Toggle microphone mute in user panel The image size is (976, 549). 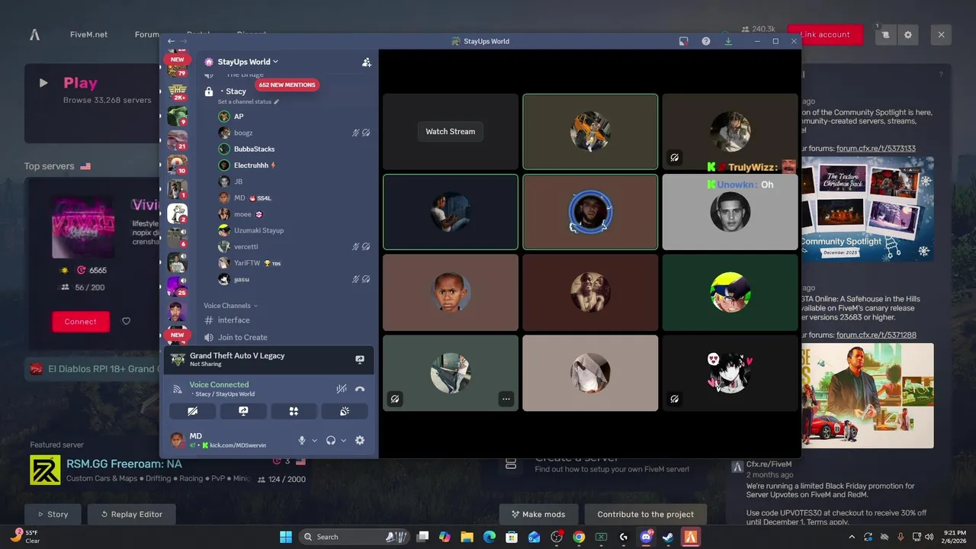(302, 440)
